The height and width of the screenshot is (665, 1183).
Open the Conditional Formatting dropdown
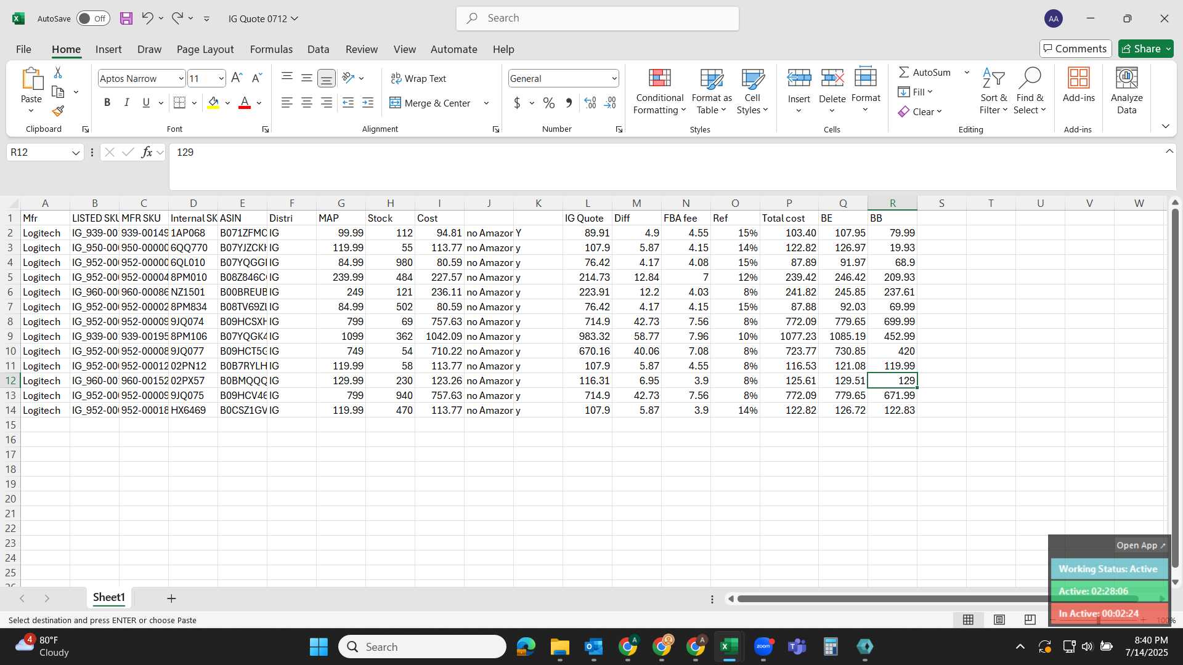pos(659,91)
